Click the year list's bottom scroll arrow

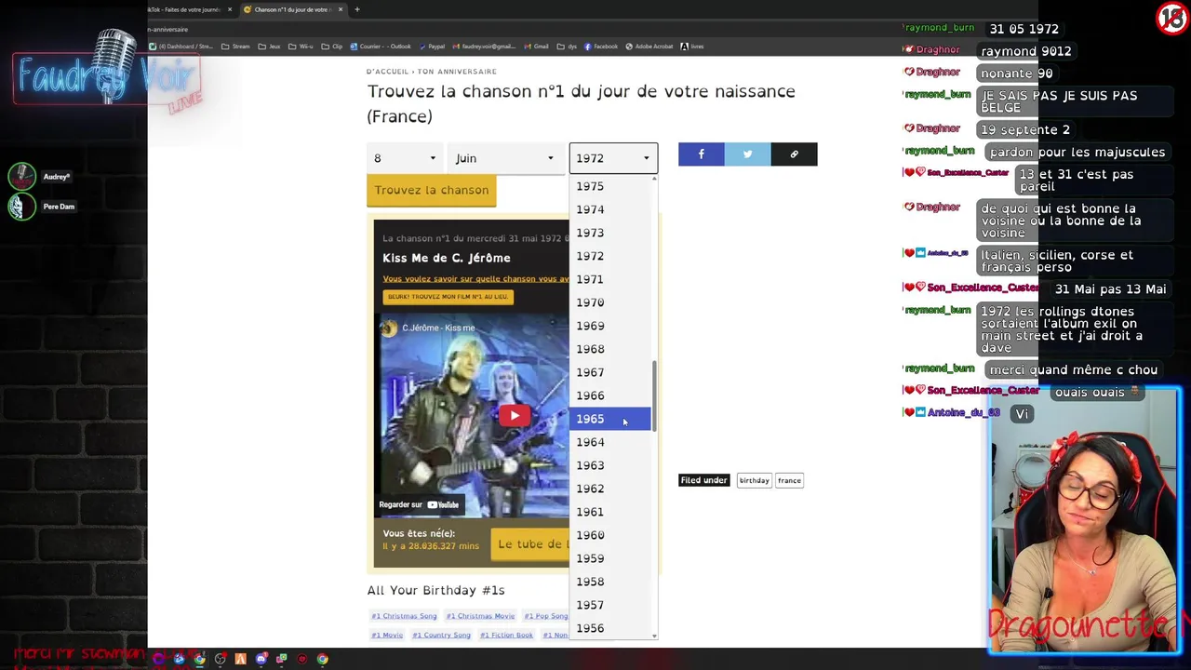click(x=654, y=636)
